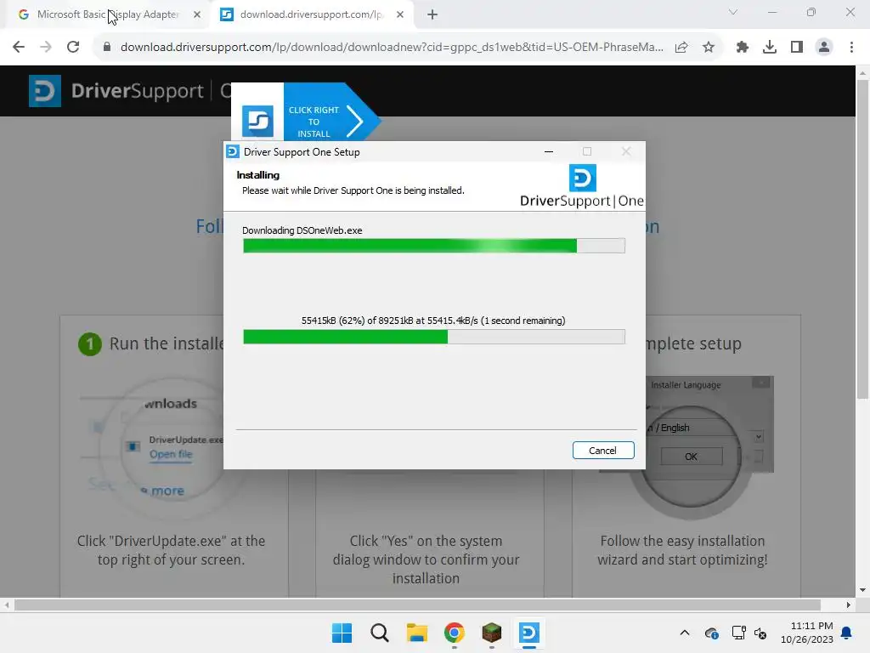Click the horizontal scrollbar thumb

417,605
